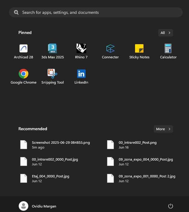Viewport: 189px width, 212px height.
Task: Click file icon of 00_intrare002_Post.png
Action: (110, 145)
